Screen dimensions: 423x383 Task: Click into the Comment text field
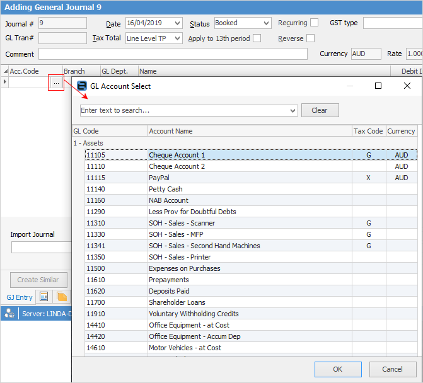[177, 54]
